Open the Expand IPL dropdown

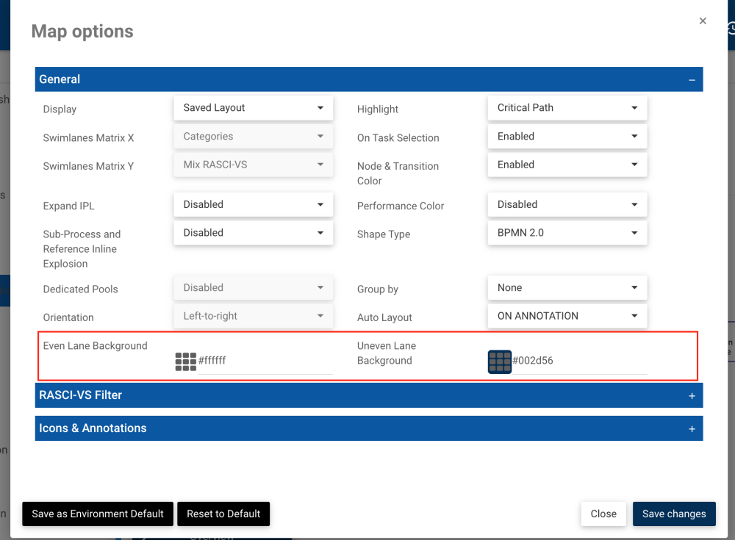pos(253,204)
